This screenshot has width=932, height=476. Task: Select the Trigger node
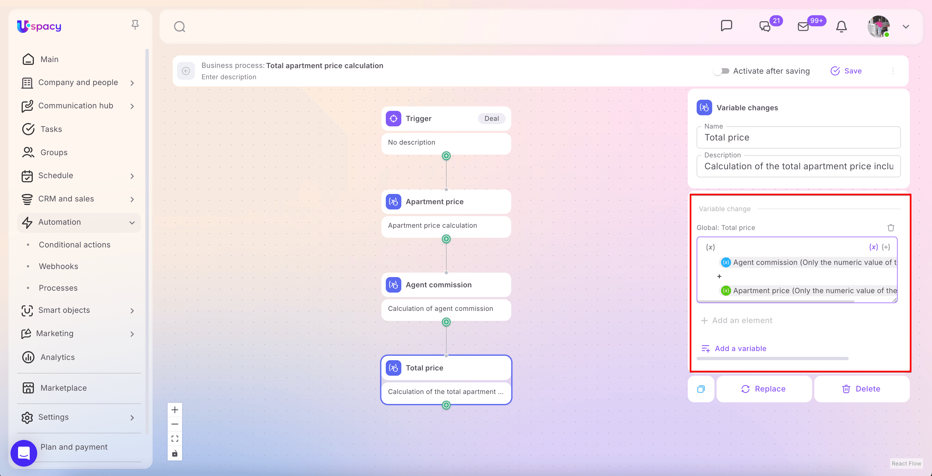click(x=446, y=119)
